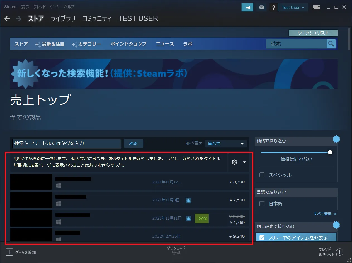Click the 検索 button beside keyword field

133,143
